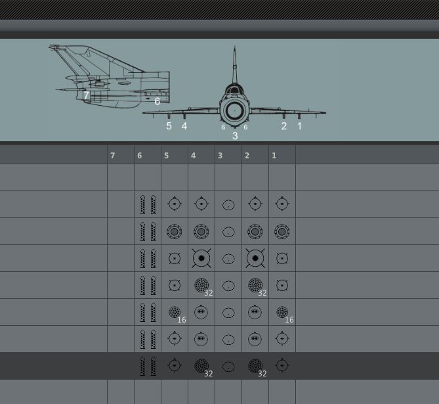Click the pylon 4 column header

(201, 156)
